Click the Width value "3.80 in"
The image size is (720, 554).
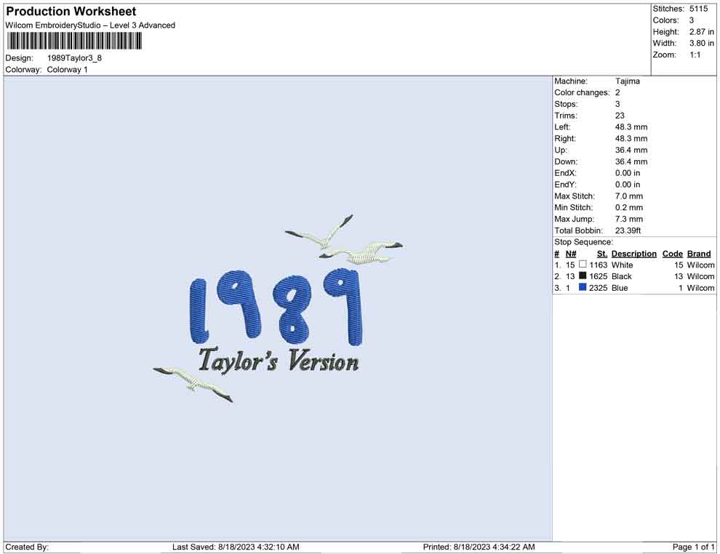(701, 43)
